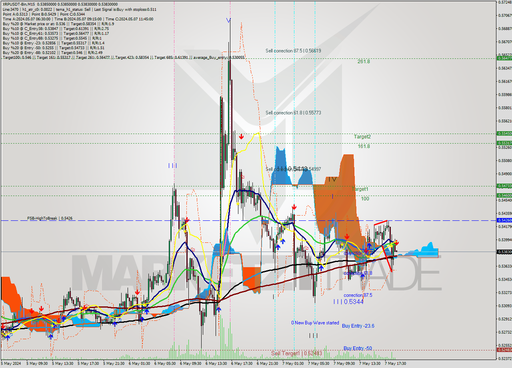Click the '5 May 13:30' time label

pyautogui.click(x=63, y=364)
